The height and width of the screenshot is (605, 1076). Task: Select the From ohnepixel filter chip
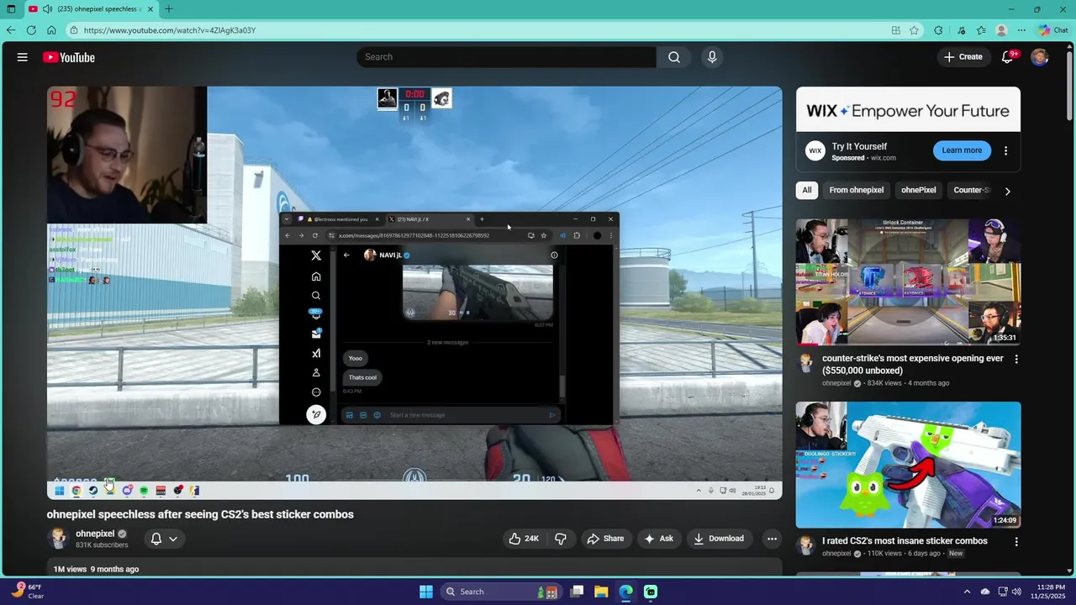(x=857, y=190)
